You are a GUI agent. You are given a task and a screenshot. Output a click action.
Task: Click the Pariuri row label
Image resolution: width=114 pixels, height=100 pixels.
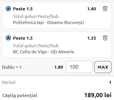9,82
